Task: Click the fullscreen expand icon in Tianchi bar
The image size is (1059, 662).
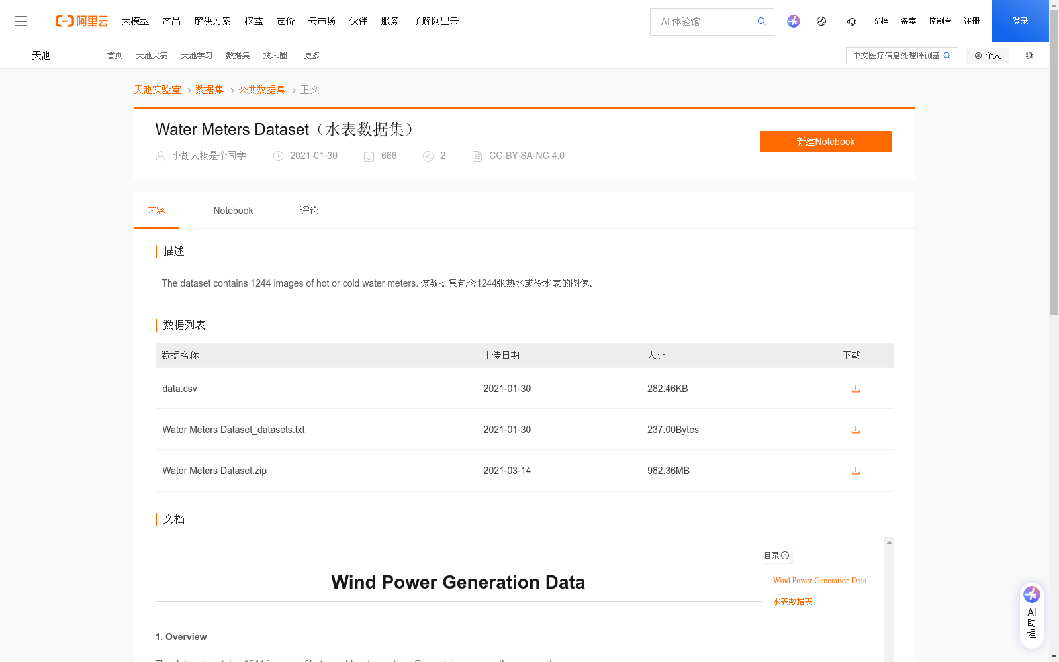Action: (x=1029, y=56)
